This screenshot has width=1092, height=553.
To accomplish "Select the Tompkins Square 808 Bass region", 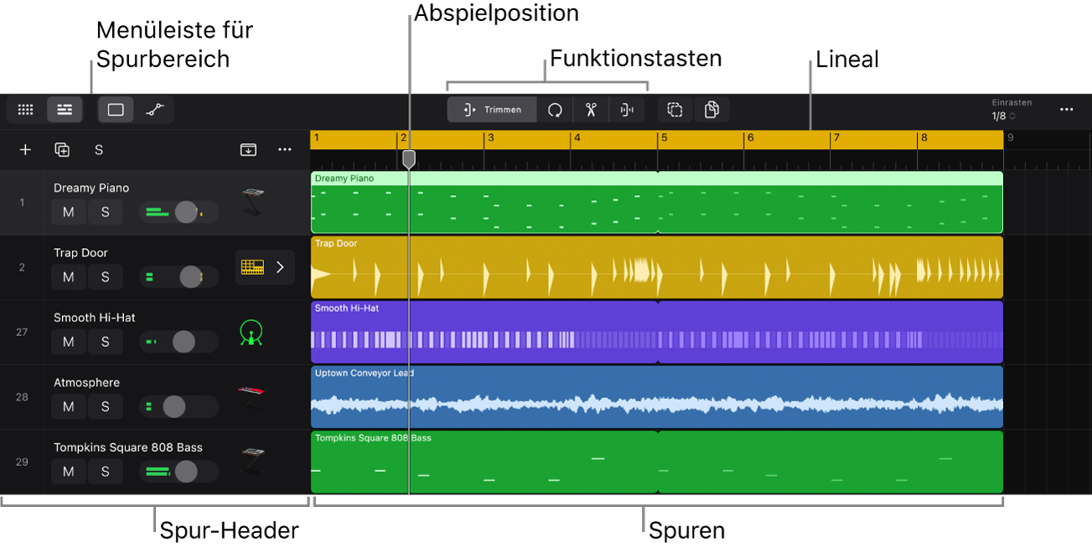I will click(657, 462).
